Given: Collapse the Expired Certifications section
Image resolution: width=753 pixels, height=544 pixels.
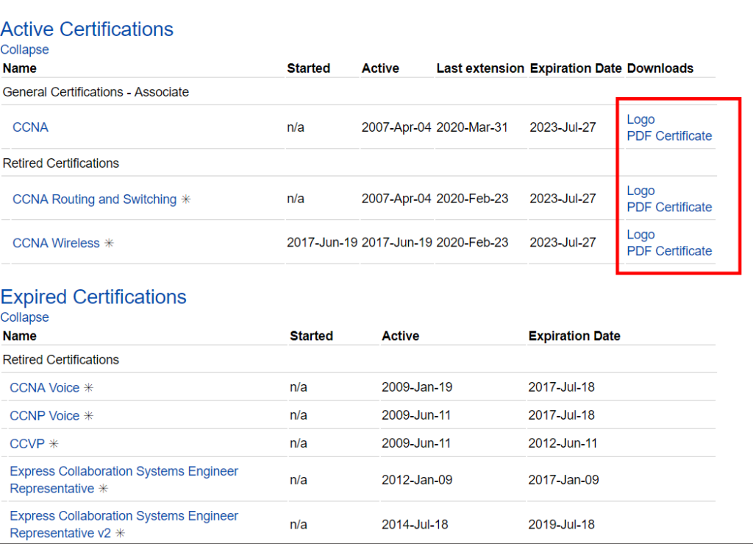Looking at the screenshot, I should pos(24,318).
